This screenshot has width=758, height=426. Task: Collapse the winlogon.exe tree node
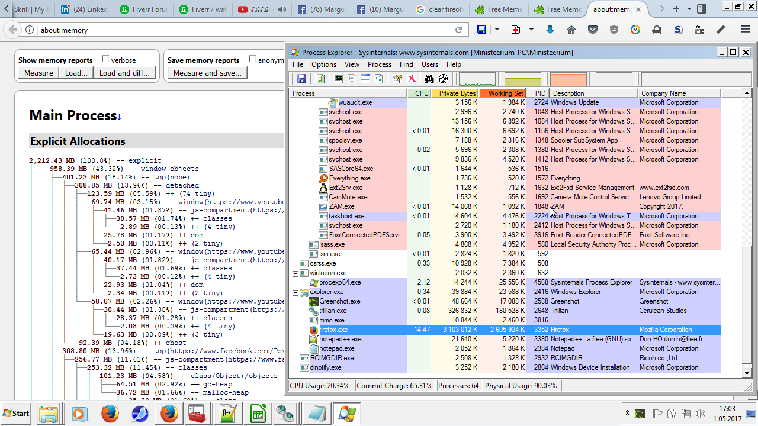[296, 273]
